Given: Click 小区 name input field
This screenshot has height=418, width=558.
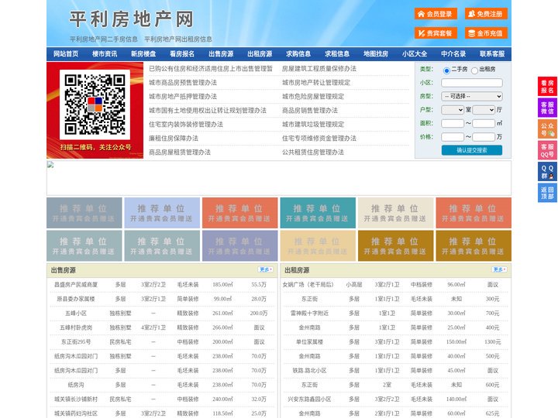Looking at the screenshot, I should (472, 83).
